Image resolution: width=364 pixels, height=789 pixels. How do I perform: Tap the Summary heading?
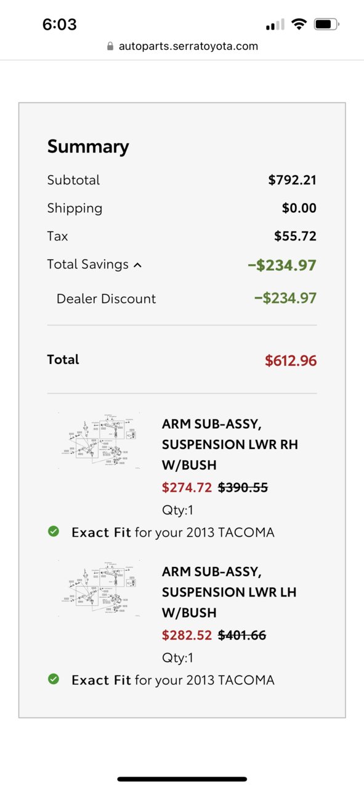88,147
